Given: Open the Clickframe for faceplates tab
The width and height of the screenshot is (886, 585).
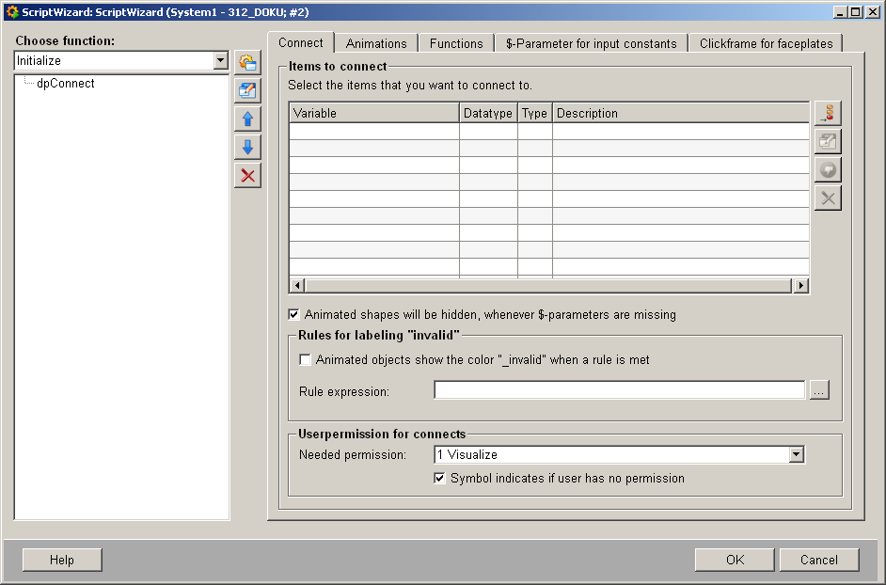Looking at the screenshot, I should 766,44.
